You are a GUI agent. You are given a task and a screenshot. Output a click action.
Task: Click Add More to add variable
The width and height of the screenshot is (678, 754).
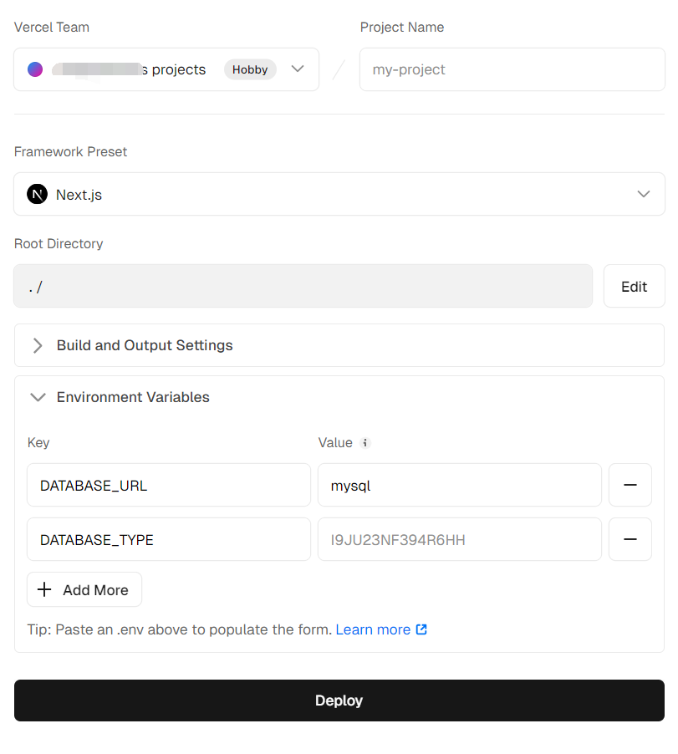pos(84,590)
